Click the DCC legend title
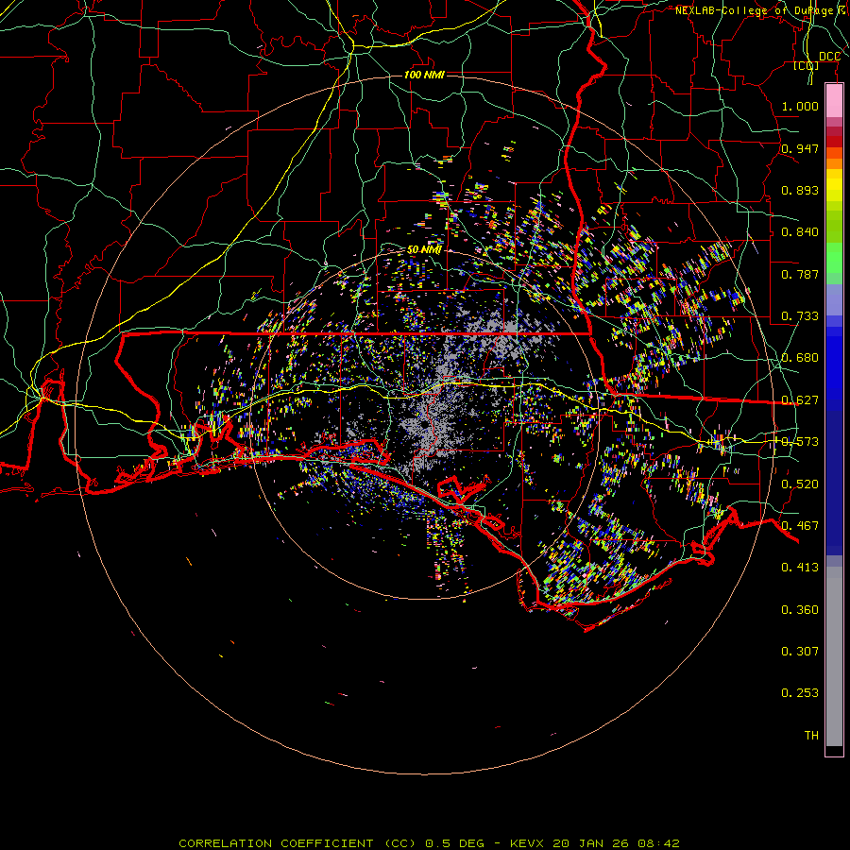This screenshot has width=850, height=850. 829,57
